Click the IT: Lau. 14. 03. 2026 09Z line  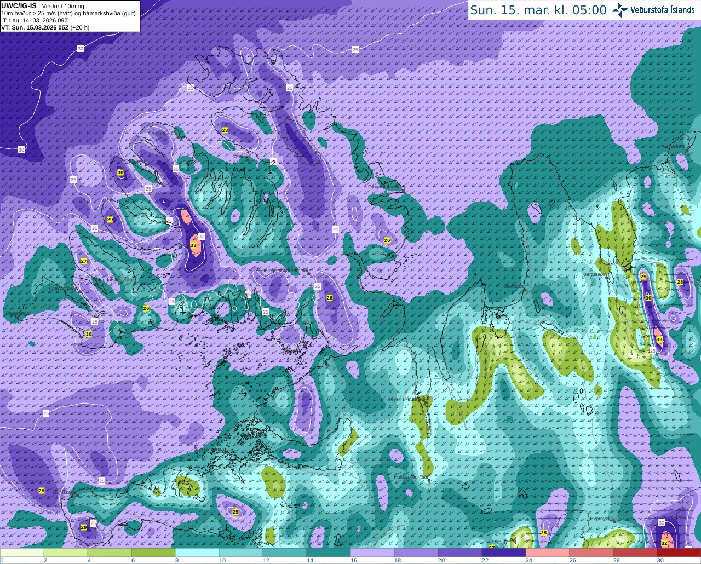point(35,20)
